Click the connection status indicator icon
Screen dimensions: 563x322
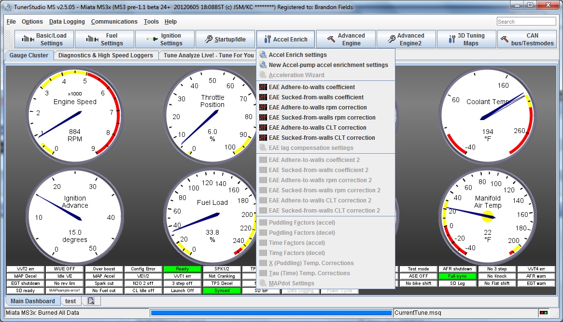[545, 313]
